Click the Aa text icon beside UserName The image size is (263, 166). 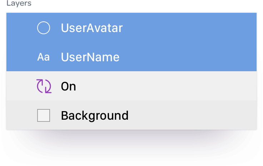pyautogui.click(x=44, y=57)
